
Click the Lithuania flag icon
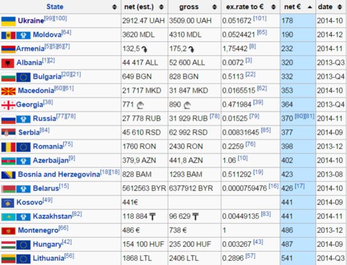(x=8, y=259)
